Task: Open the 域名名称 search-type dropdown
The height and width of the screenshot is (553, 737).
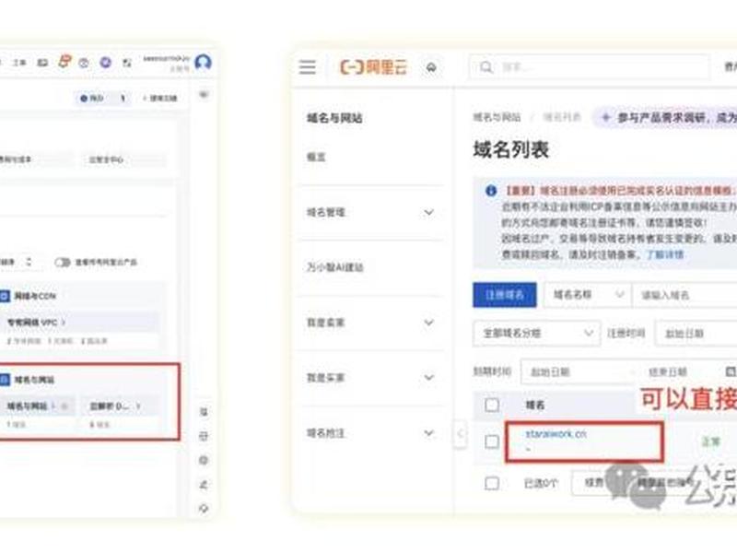Action: coord(588,295)
